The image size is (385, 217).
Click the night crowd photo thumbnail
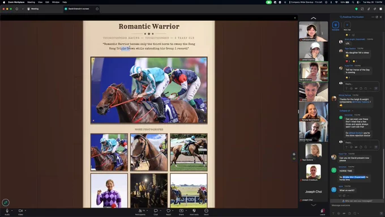coord(149,191)
